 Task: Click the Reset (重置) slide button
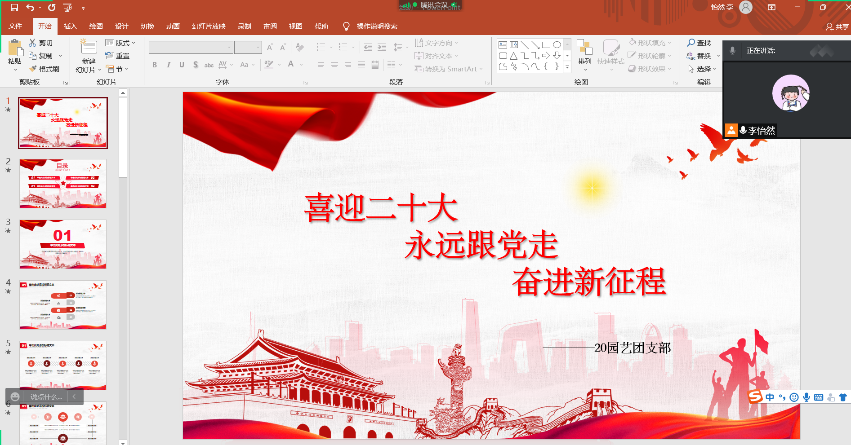click(x=117, y=56)
